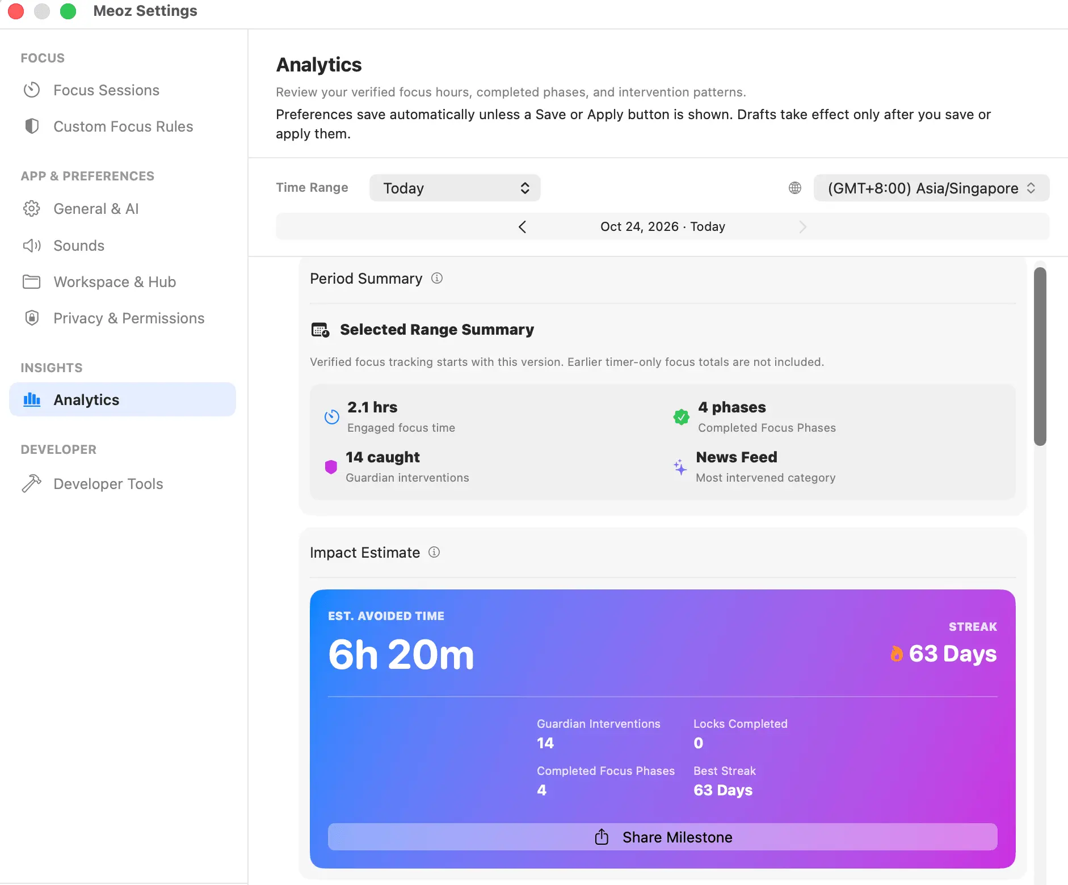Click the globe icon beside timezone
This screenshot has height=885, width=1068.
point(795,188)
